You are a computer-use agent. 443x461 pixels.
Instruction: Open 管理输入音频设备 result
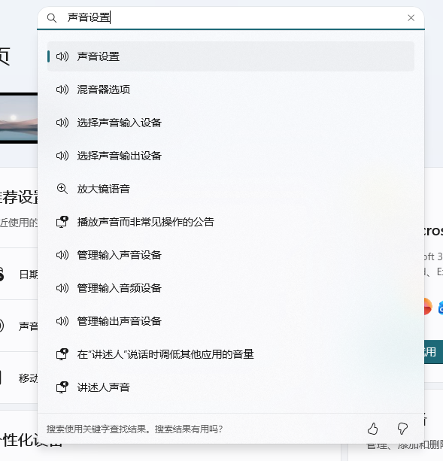tap(231, 288)
